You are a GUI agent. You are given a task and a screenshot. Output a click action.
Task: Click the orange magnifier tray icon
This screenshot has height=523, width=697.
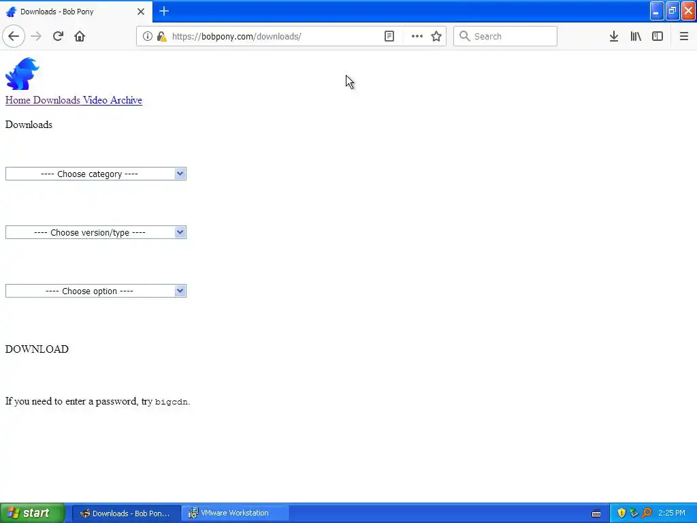[x=647, y=513]
